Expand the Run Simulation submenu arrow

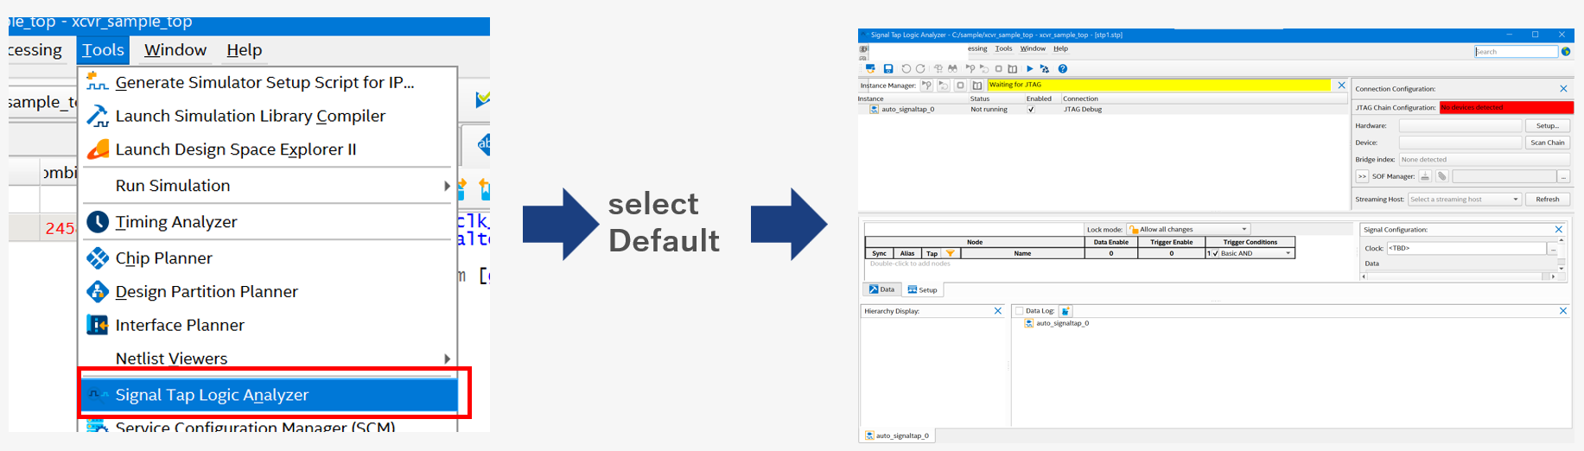tap(446, 186)
